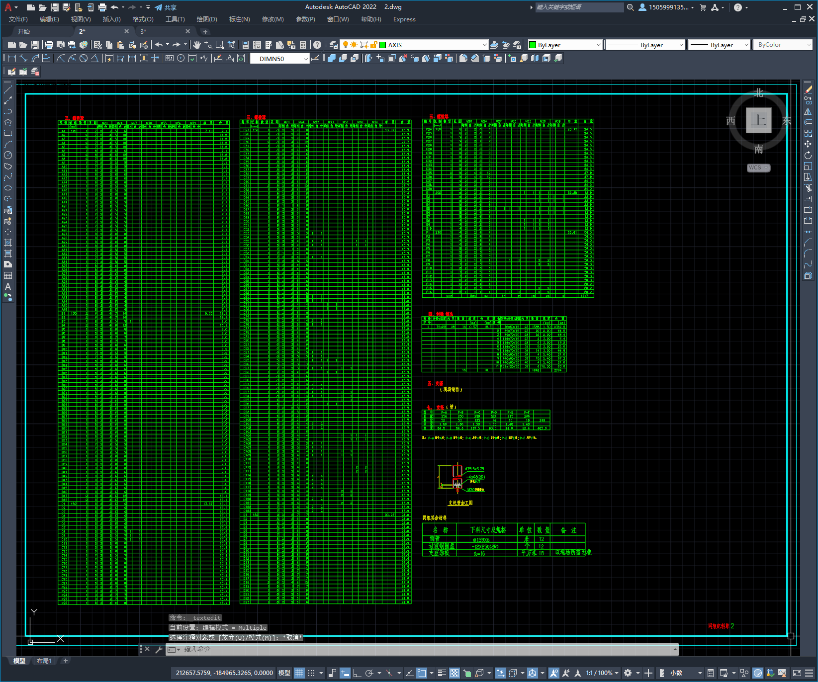
Task: Click the 模型 model space button in status bar
Action: coord(284,673)
